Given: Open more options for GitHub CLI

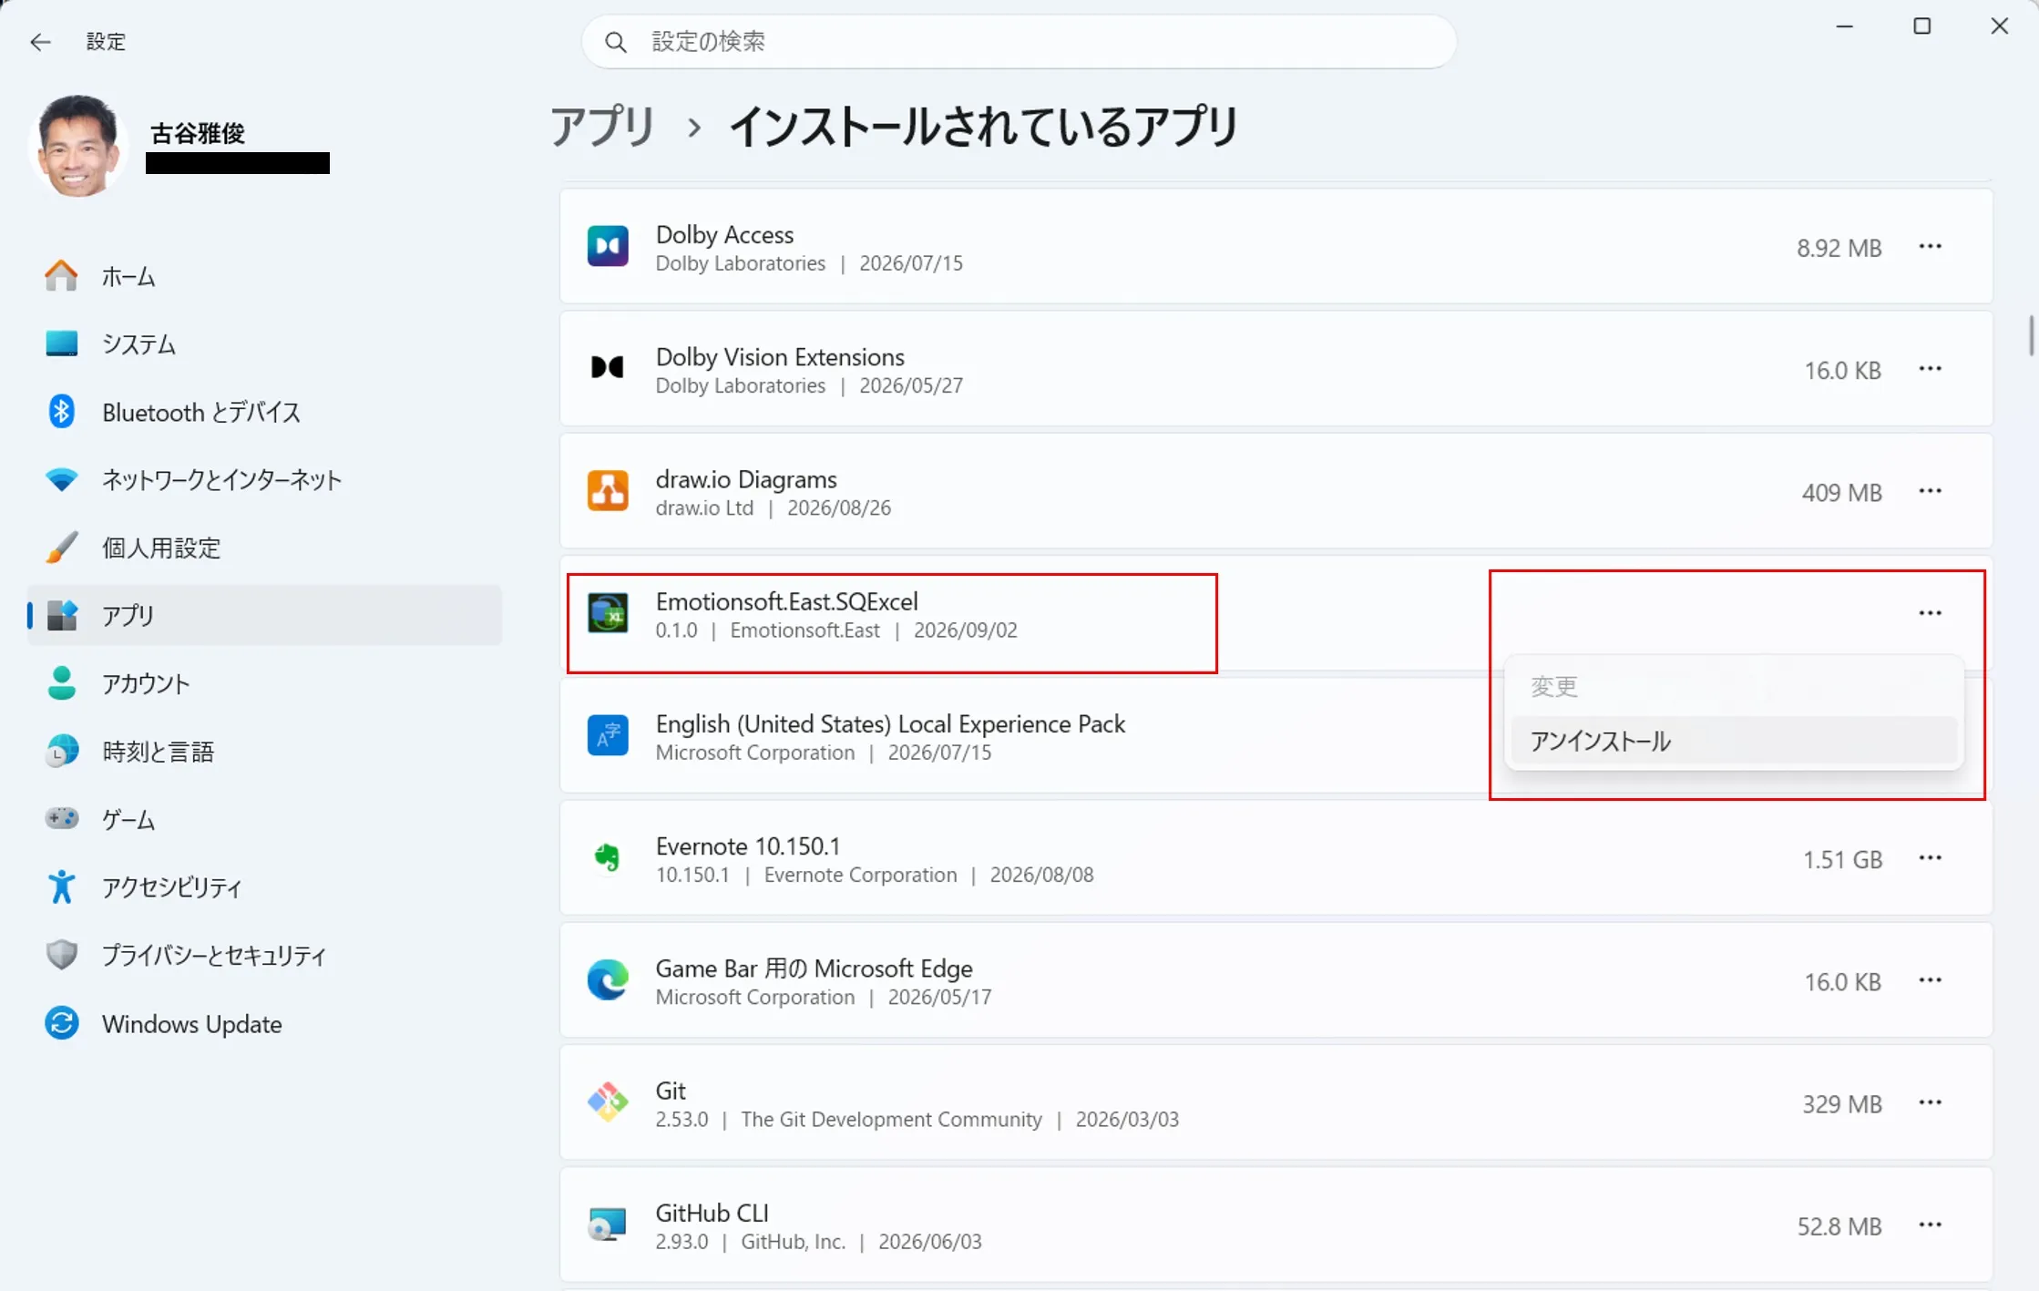Looking at the screenshot, I should point(1931,1224).
